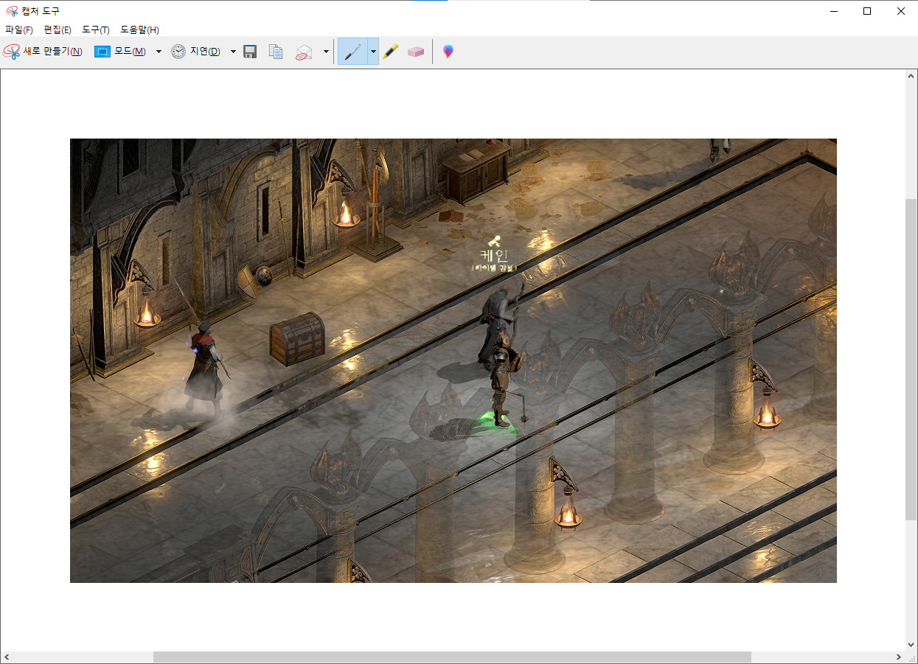918x664 pixels.
Task: Click the Delay clock icon
Action: click(178, 52)
